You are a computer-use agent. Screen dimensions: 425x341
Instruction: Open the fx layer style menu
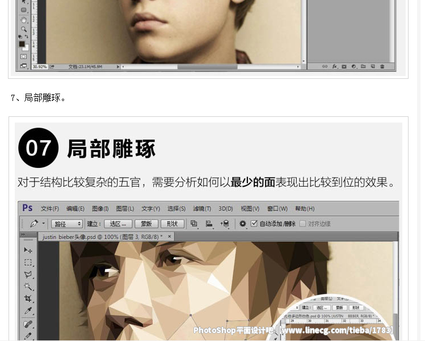(x=335, y=66)
